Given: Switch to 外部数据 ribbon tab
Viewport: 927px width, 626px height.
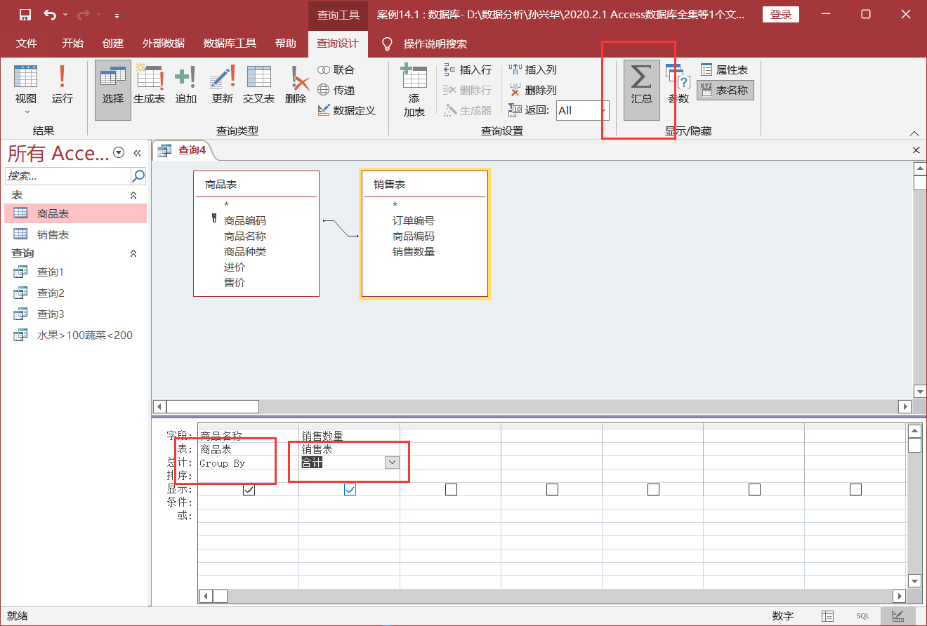Looking at the screenshot, I should point(164,44).
